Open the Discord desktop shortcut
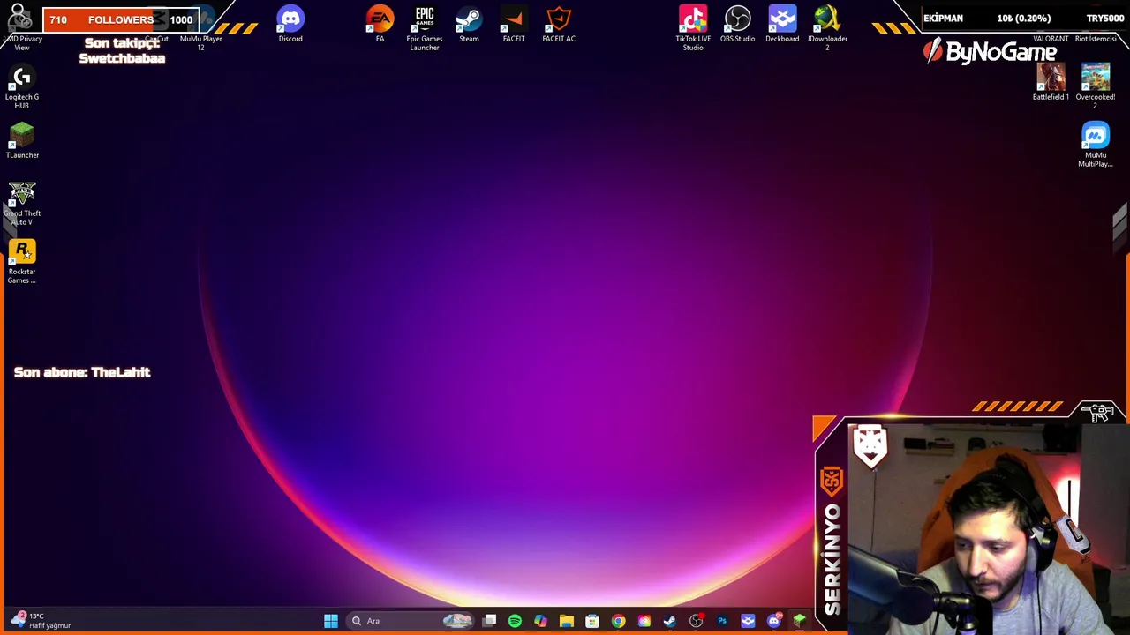1130x635 pixels. point(290,25)
